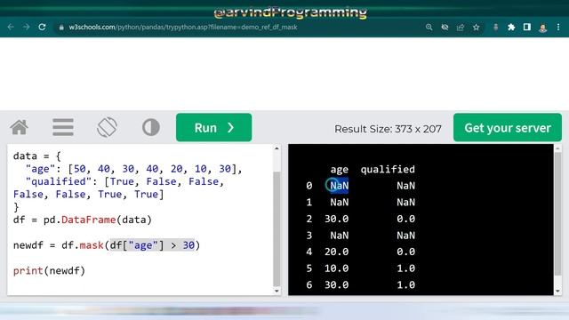View site lock information
This screenshot has width=569, height=320.
coord(61,28)
